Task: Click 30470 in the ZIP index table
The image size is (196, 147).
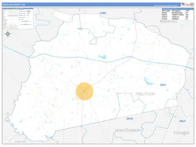Action: click(165, 15)
